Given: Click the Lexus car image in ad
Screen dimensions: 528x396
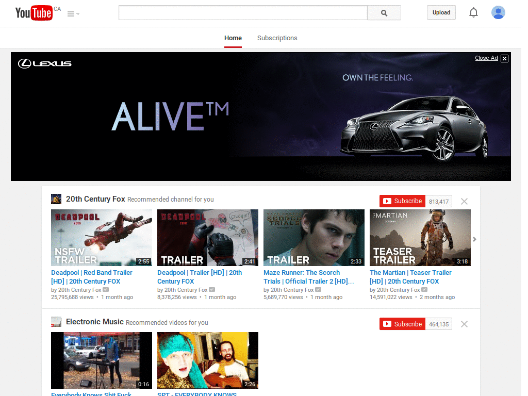Looking at the screenshot, I should click(x=414, y=128).
